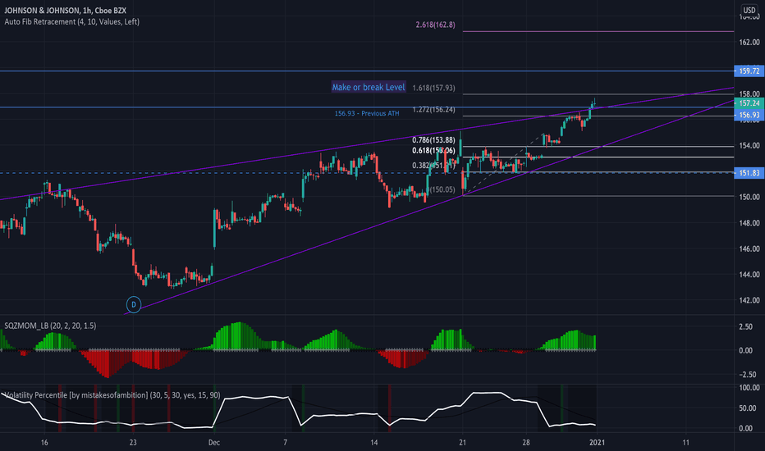Click the 1.618(157.93) fib level label
This screenshot has height=451, width=765.
433,89
